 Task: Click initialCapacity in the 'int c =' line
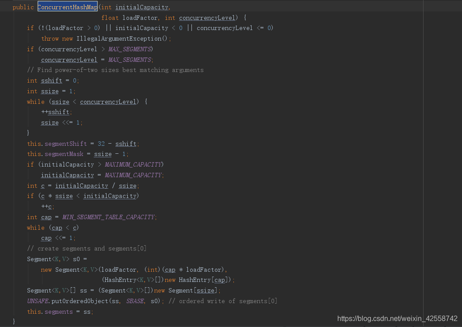click(x=82, y=186)
